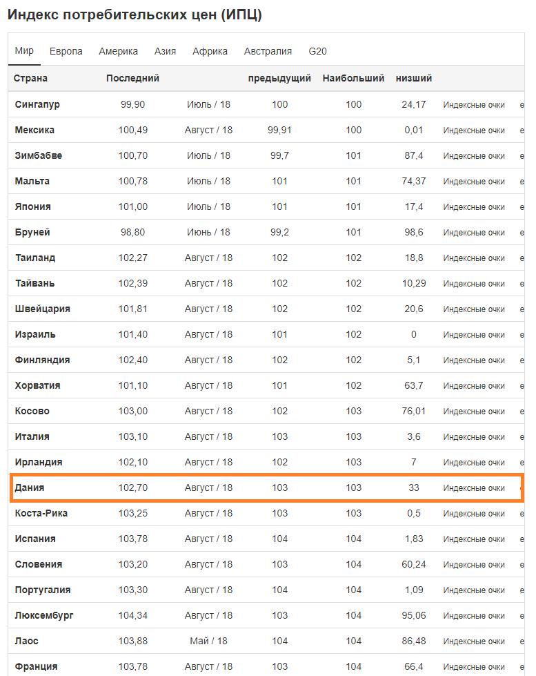Click the Зимбабве row link
Viewport: 536px width, 676px height.
39,155
